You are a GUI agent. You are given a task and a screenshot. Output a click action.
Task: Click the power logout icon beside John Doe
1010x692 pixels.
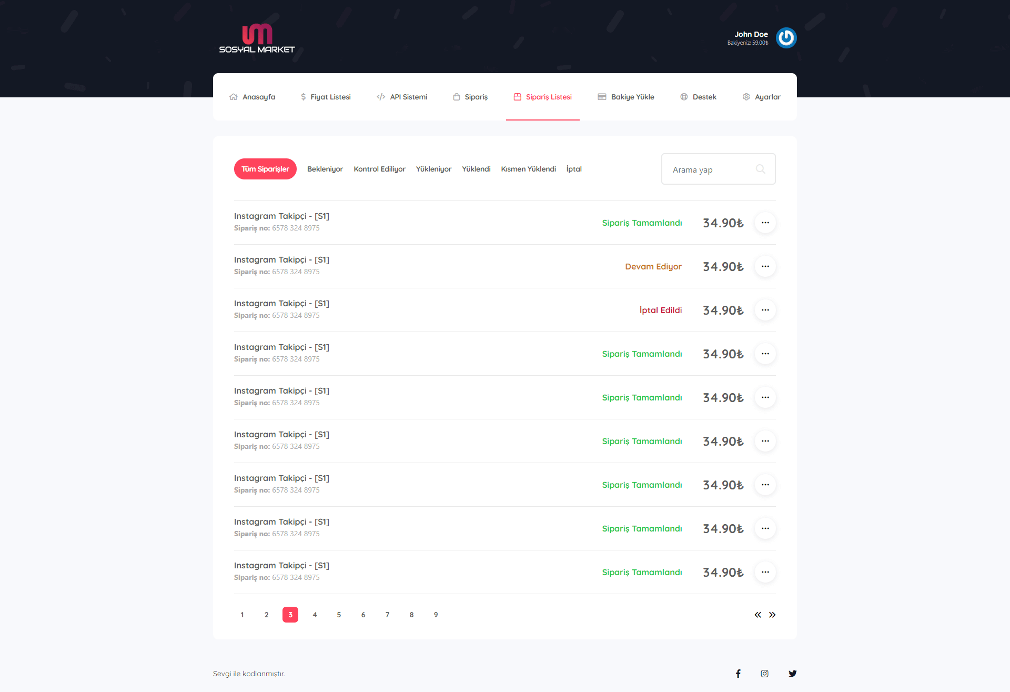786,38
